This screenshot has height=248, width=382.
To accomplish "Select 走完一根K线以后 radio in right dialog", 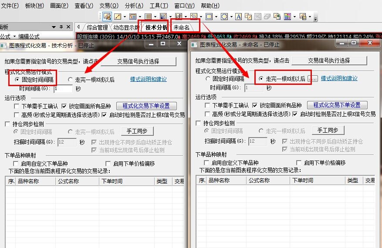I will click(x=261, y=79).
